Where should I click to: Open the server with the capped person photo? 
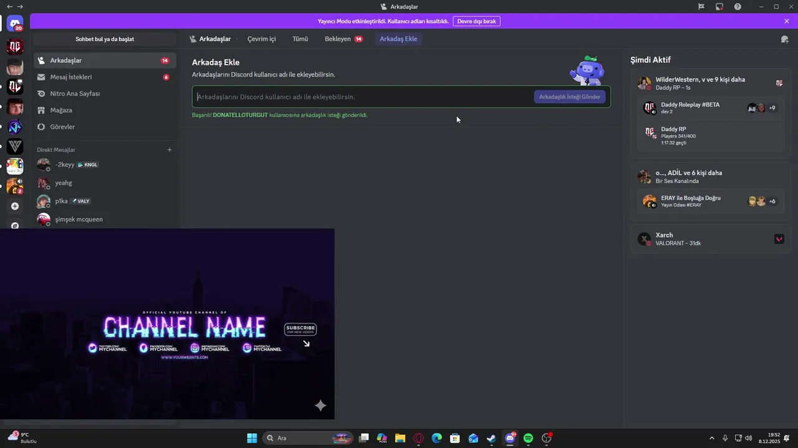point(15,67)
